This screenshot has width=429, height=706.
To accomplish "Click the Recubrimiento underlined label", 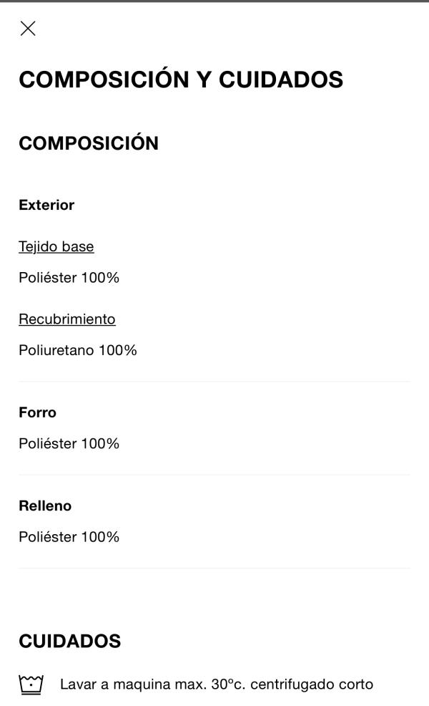I will point(67,319).
